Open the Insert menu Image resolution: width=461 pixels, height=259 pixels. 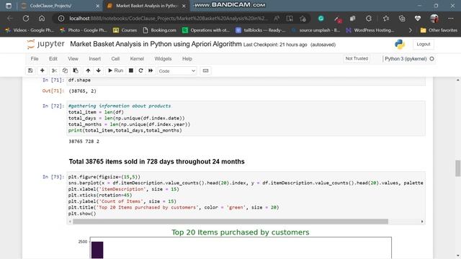coord(94,59)
